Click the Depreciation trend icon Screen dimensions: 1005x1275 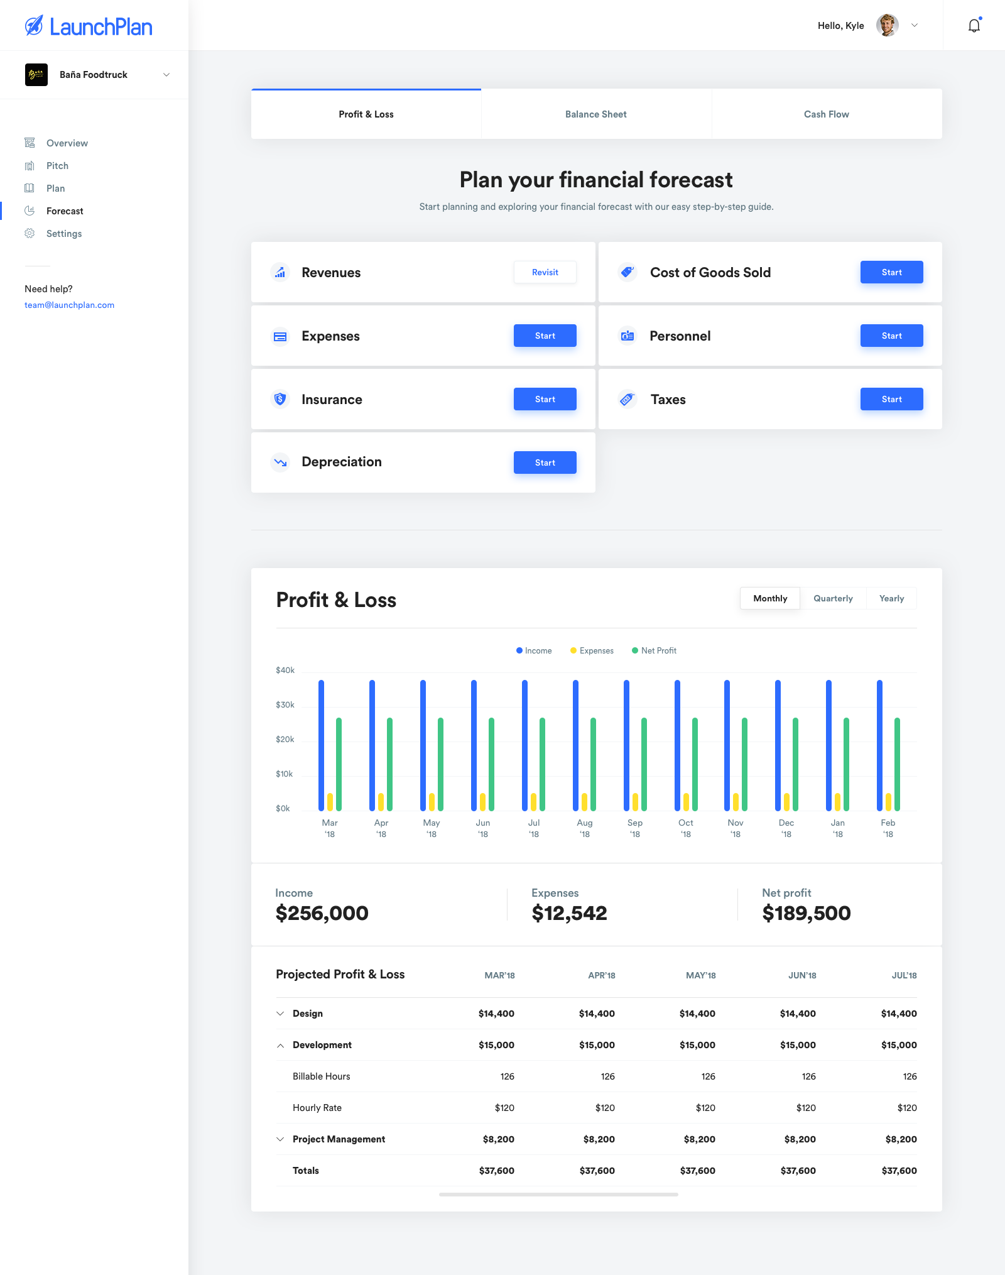pos(280,462)
